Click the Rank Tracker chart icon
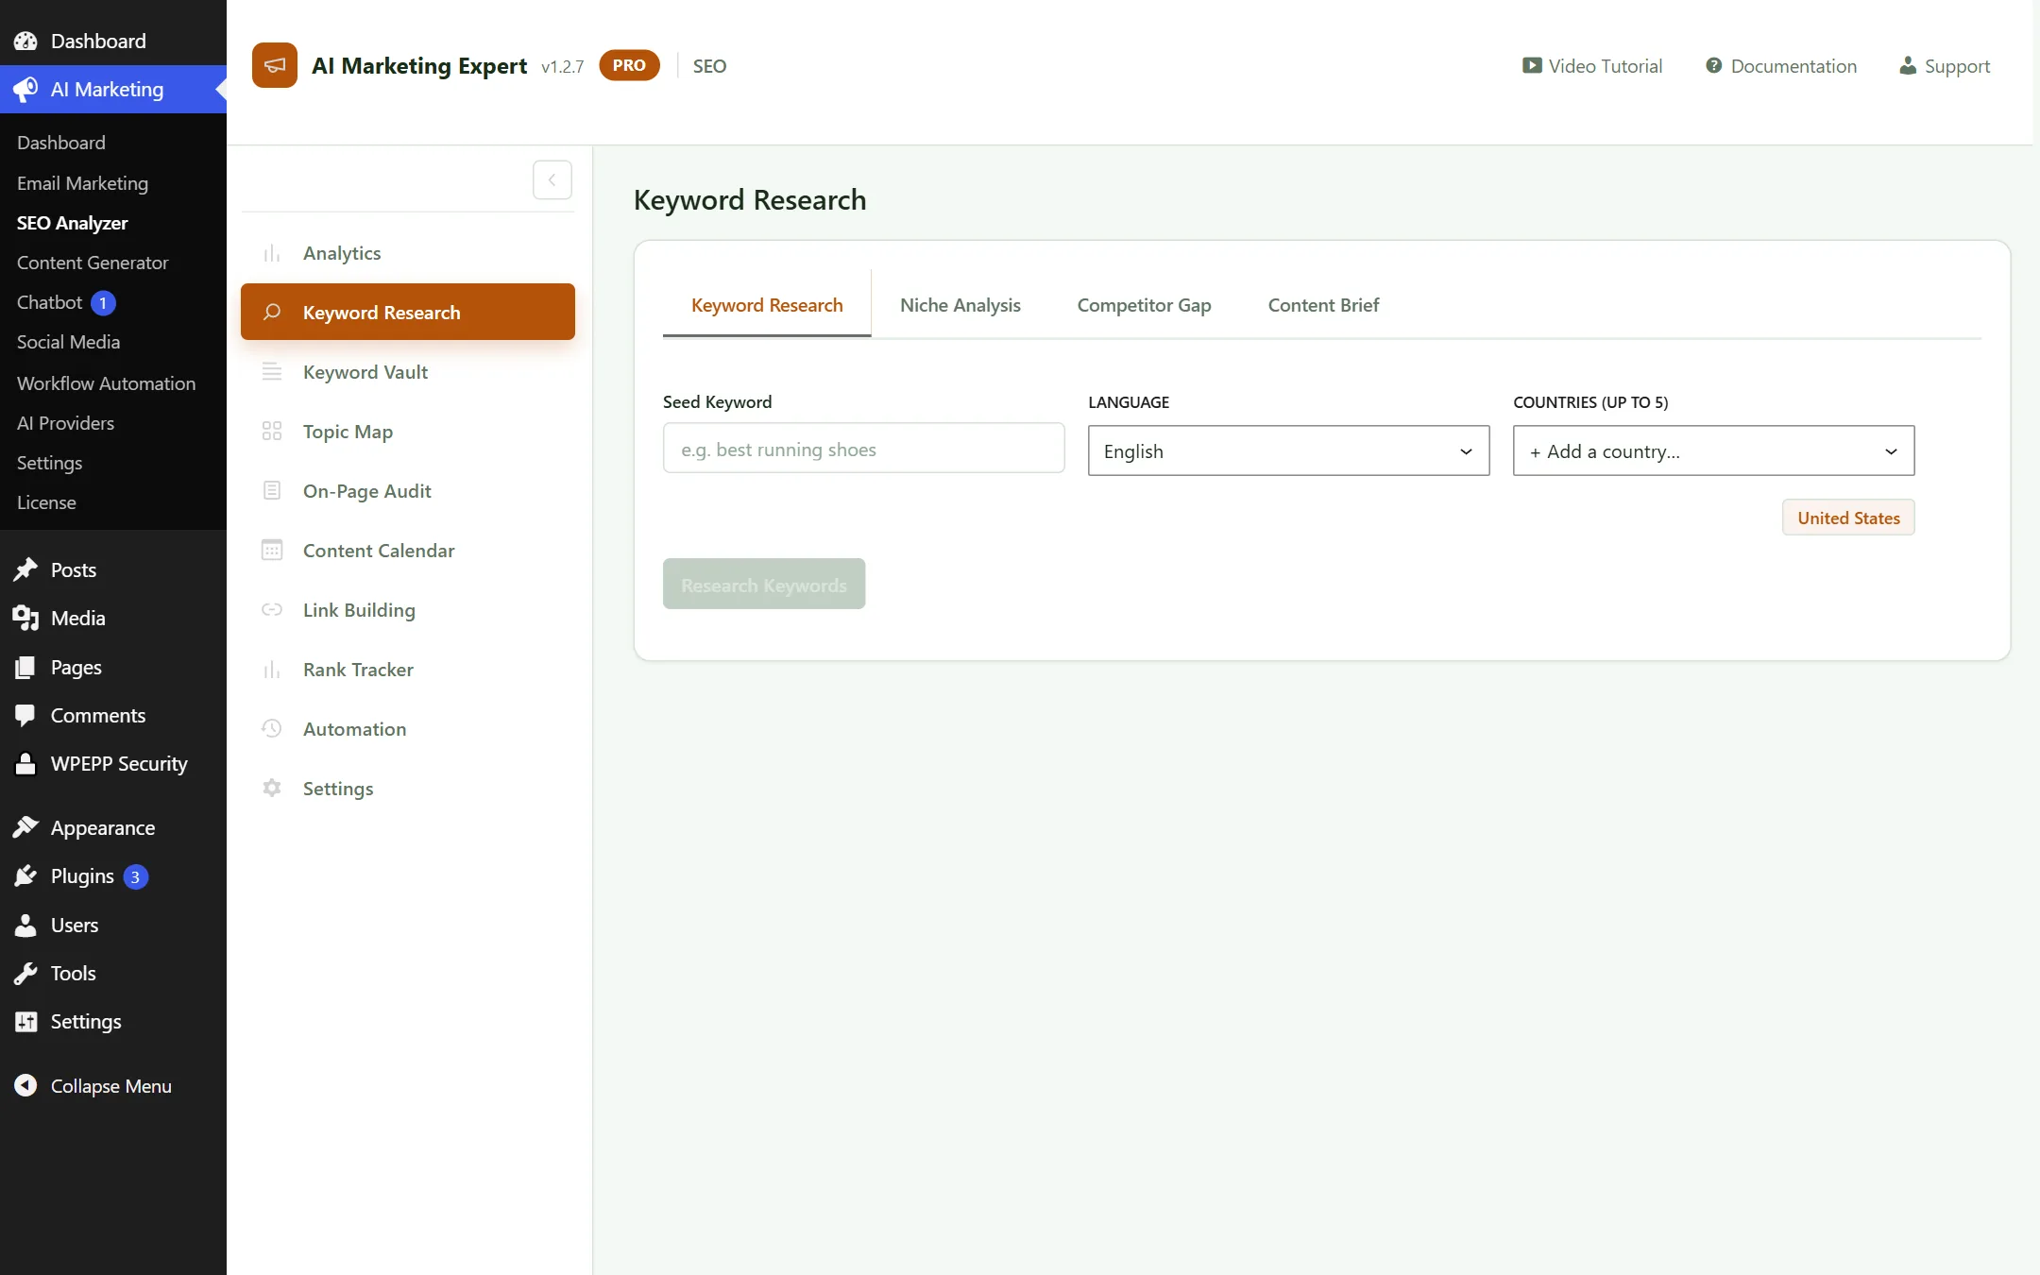2040x1275 pixels. click(272, 669)
